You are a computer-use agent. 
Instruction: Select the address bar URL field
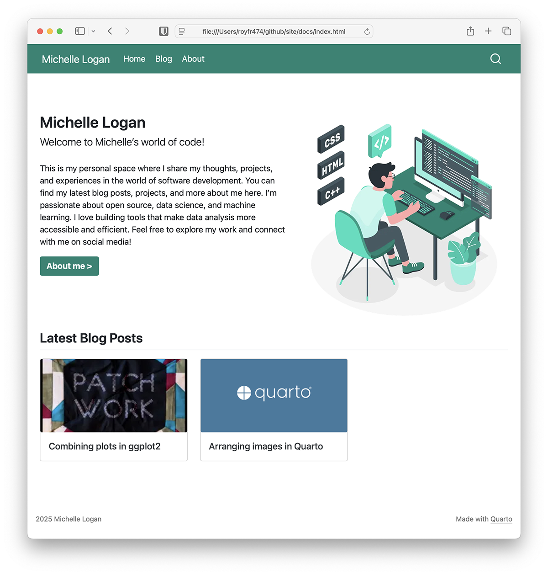click(x=274, y=32)
